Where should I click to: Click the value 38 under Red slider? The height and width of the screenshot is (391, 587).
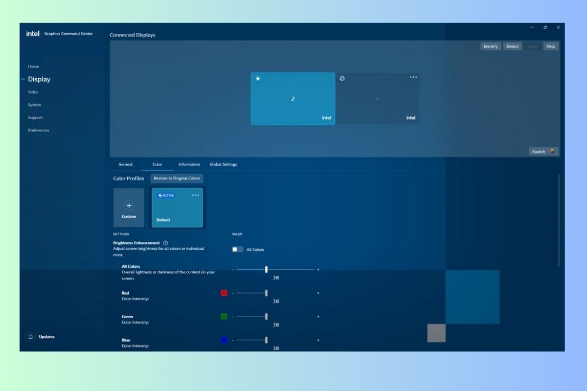coord(276,301)
